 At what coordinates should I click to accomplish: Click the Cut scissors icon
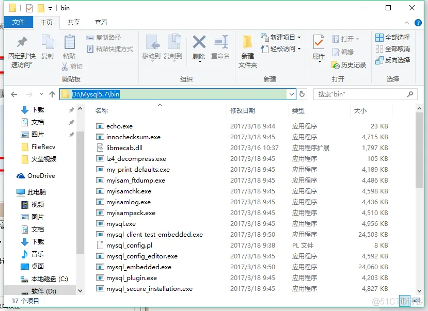tap(65, 66)
